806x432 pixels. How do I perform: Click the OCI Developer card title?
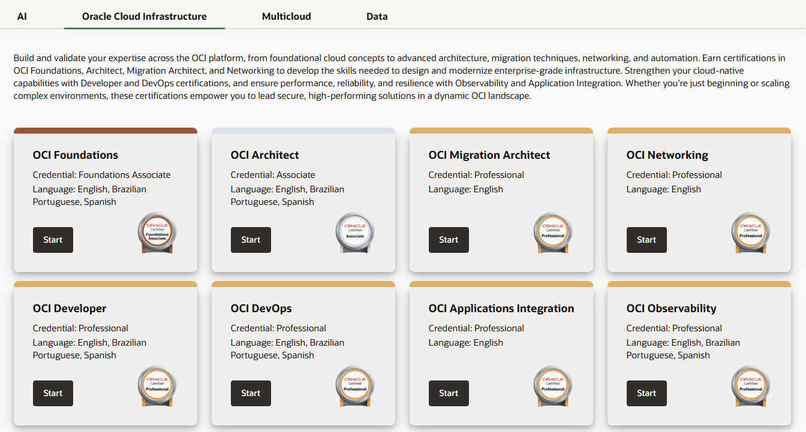click(70, 309)
